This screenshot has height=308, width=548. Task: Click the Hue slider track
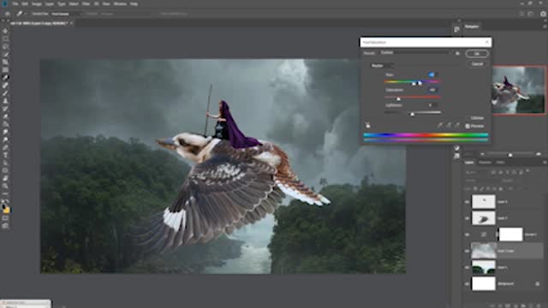point(412,82)
